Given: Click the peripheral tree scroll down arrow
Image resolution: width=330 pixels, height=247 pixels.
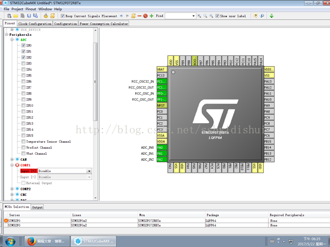Looking at the screenshot, I should click(x=95, y=198).
